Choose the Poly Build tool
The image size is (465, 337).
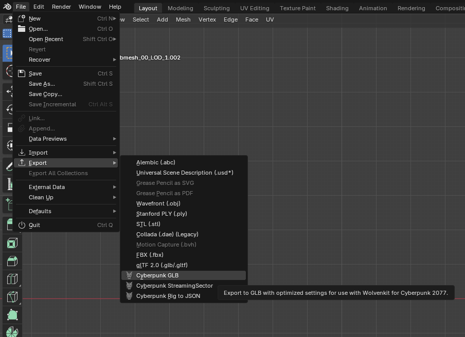pyautogui.click(x=12, y=315)
